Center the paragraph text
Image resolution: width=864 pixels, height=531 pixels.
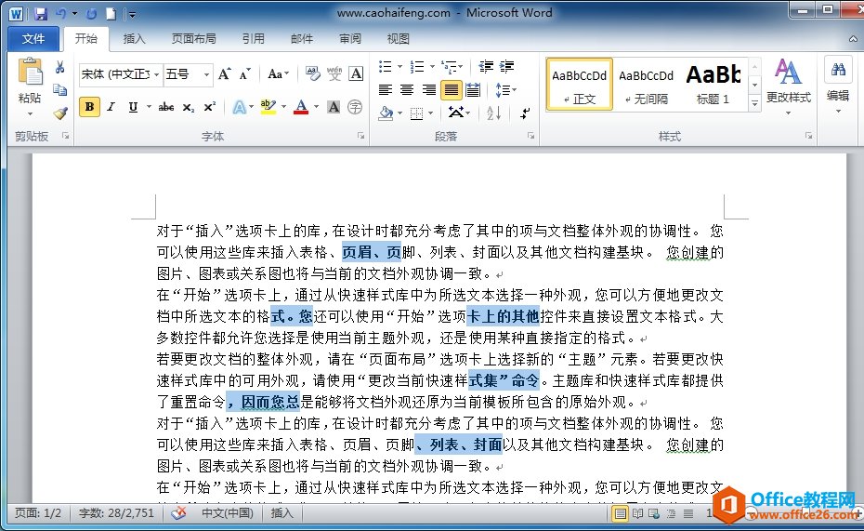coord(407,89)
